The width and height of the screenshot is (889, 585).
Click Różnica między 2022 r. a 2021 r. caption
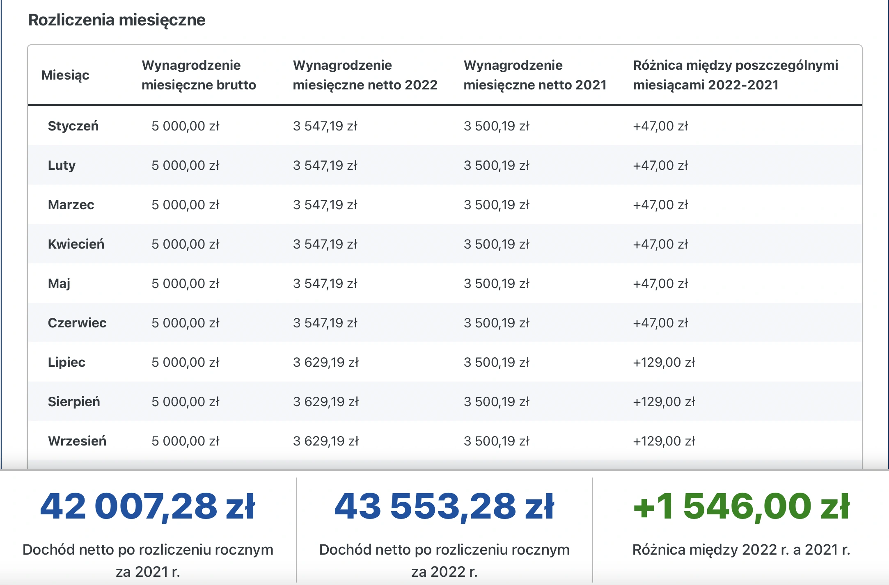[741, 549]
